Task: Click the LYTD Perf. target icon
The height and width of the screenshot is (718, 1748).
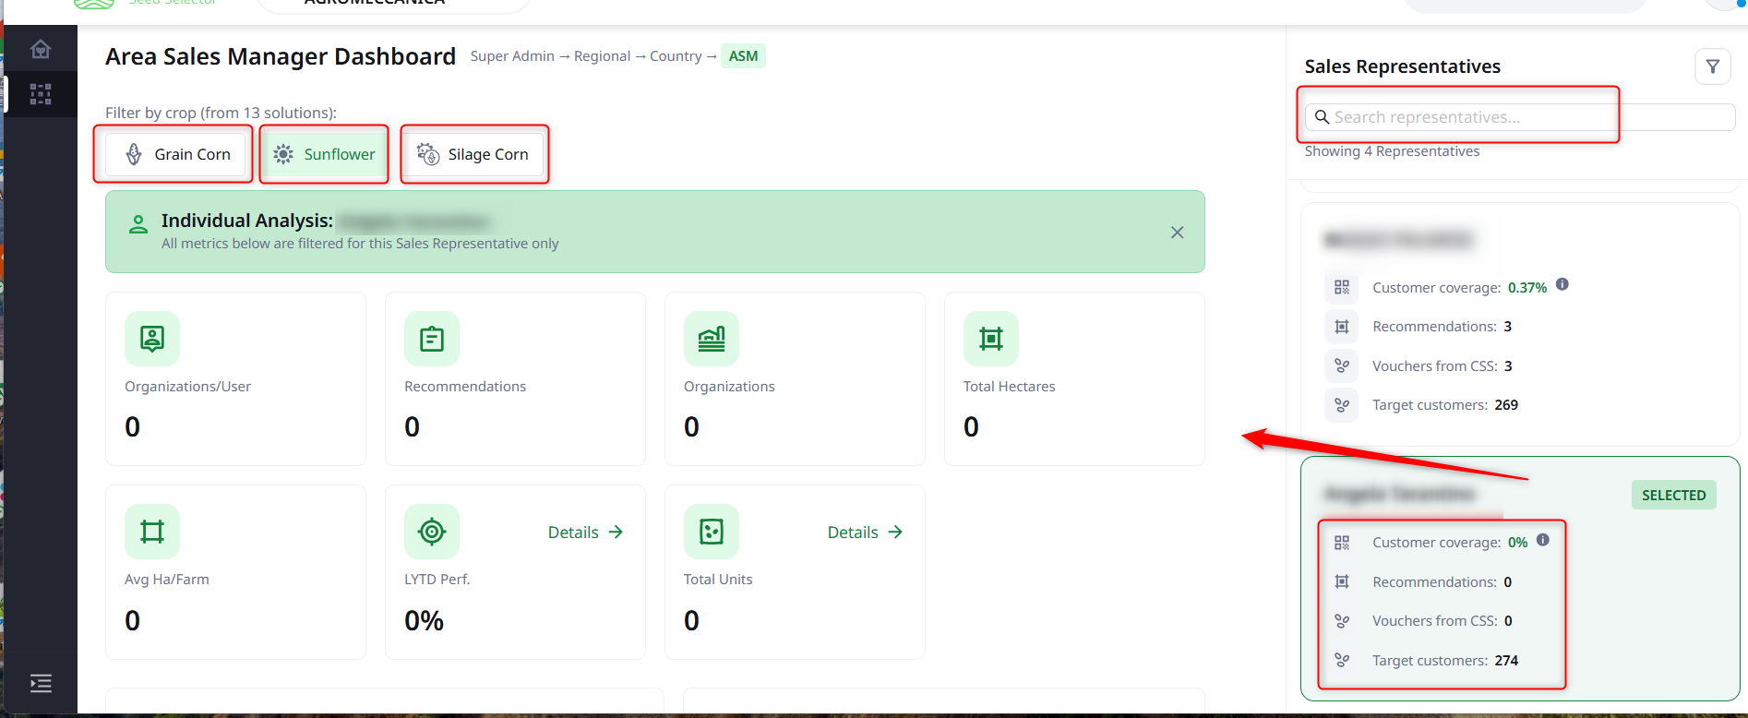Action: (x=432, y=532)
